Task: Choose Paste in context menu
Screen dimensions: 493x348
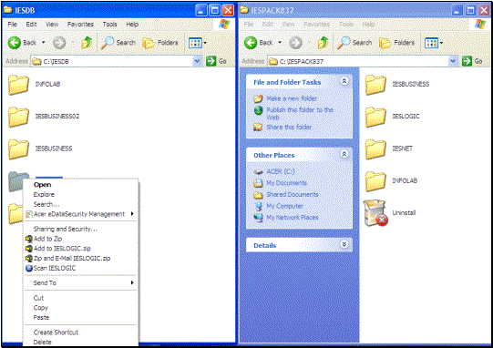Action: tap(80, 318)
